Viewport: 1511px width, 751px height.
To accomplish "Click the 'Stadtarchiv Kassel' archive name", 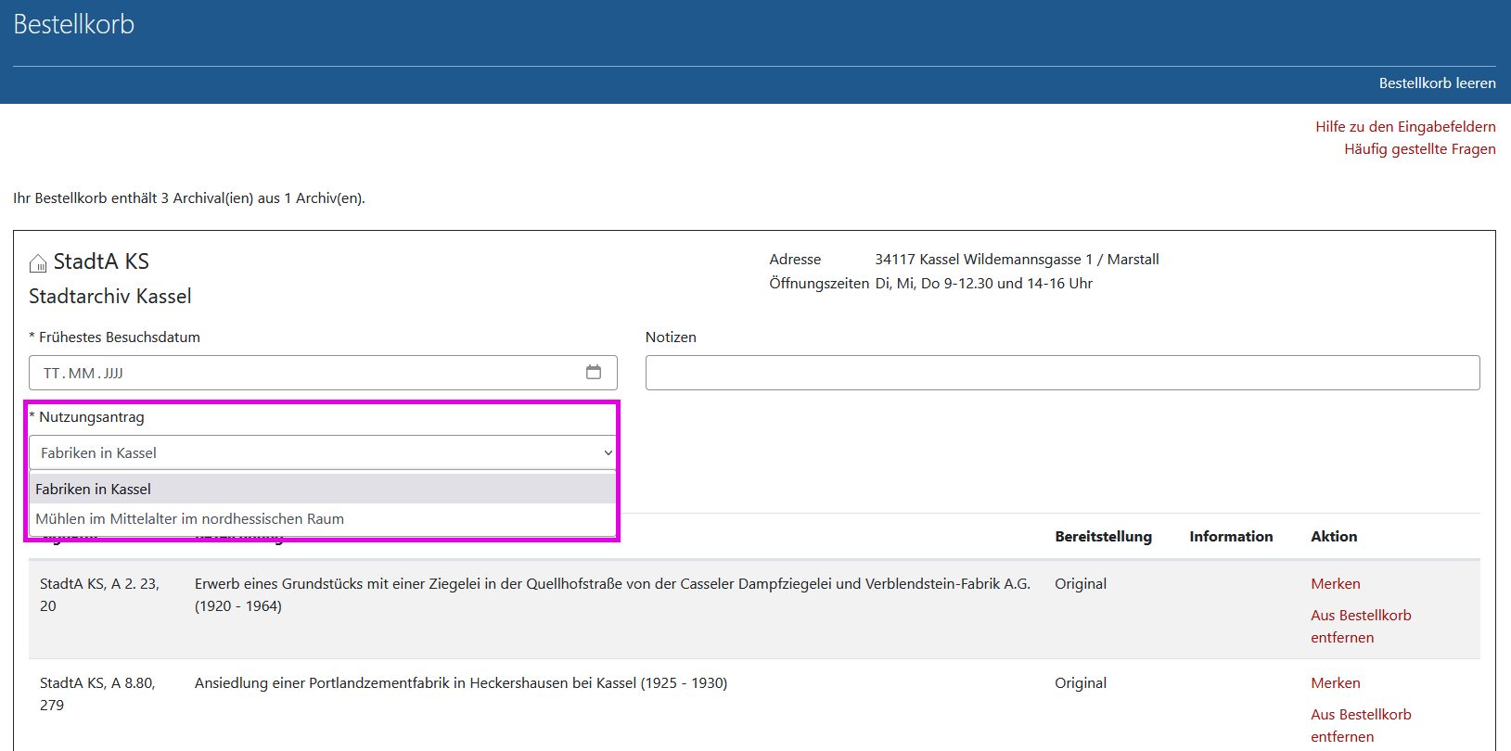I will click(110, 297).
